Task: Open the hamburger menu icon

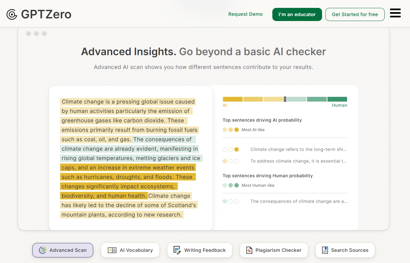Action: [395, 13]
